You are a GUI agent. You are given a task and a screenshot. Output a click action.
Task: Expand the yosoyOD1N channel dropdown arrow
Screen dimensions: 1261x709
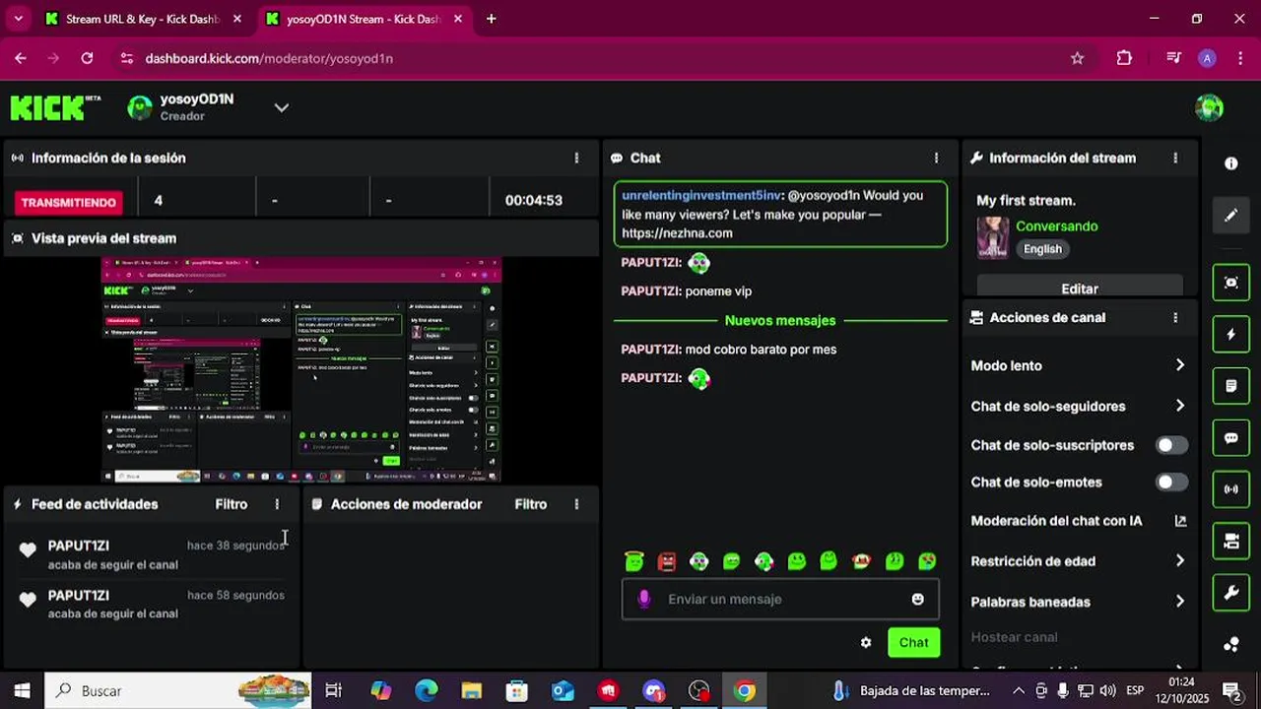[282, 107]
